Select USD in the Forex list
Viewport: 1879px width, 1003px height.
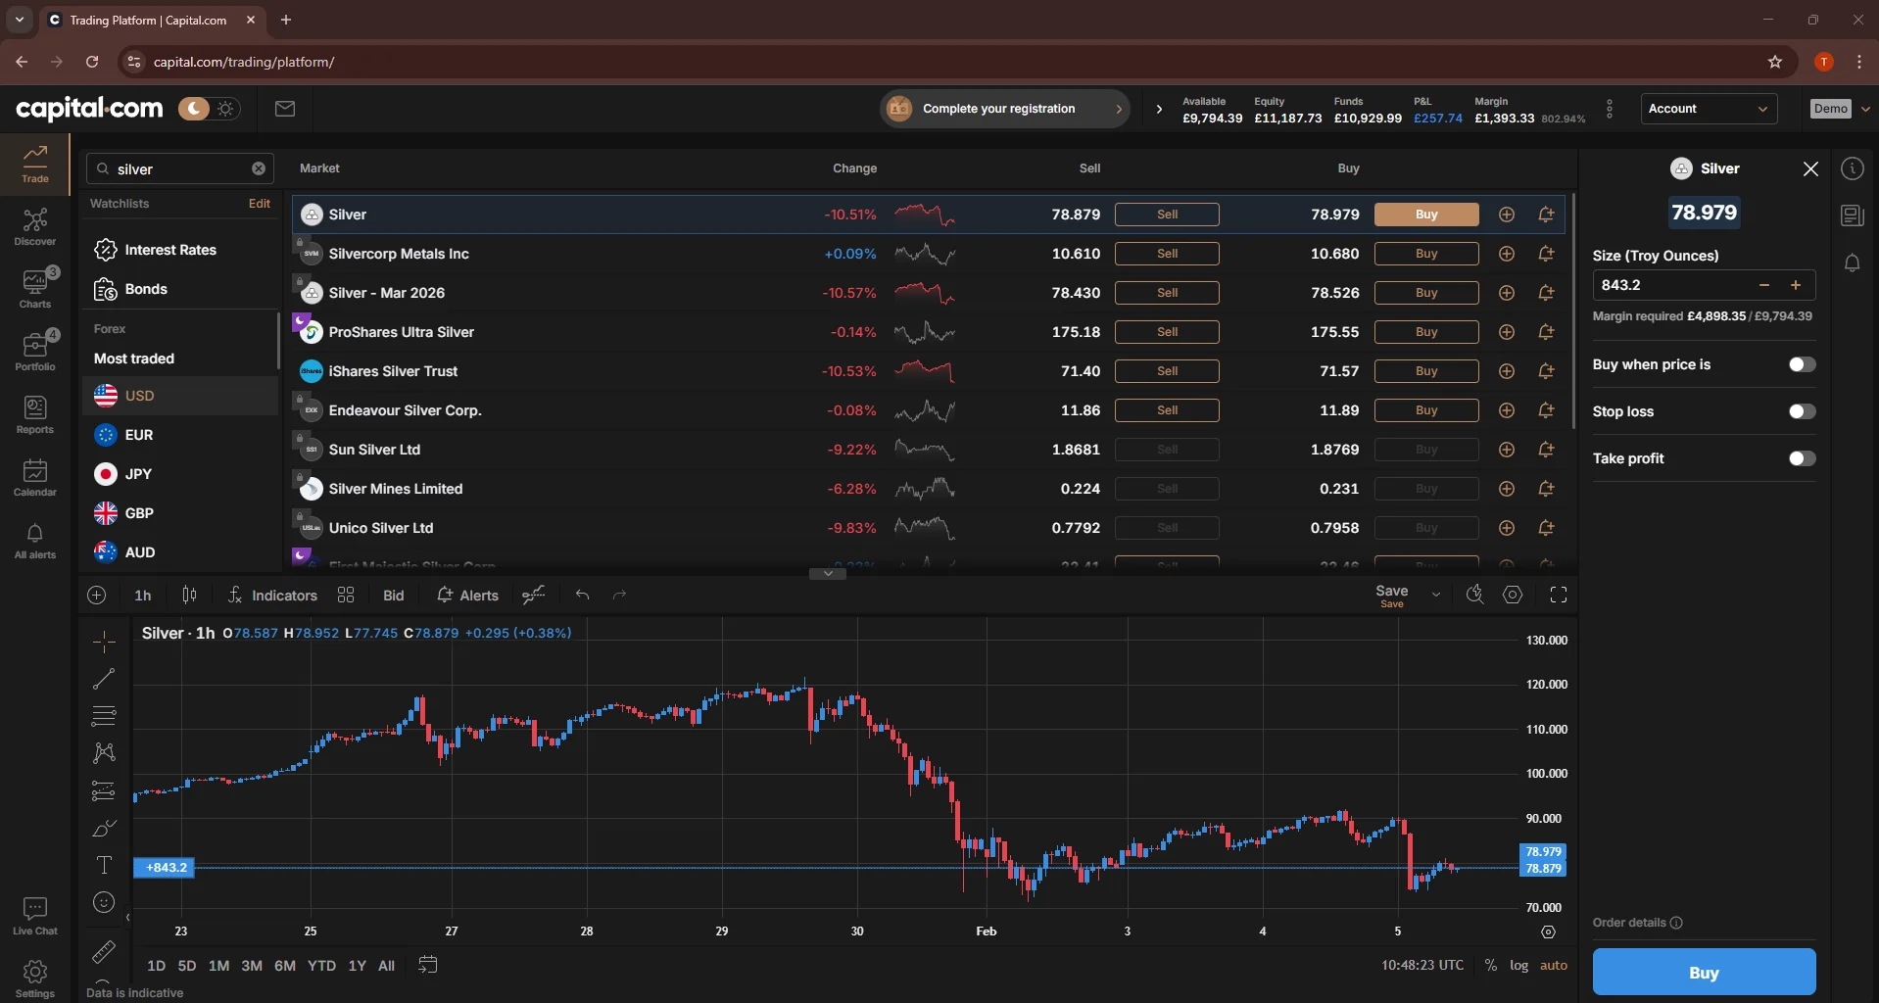(139, 396)
